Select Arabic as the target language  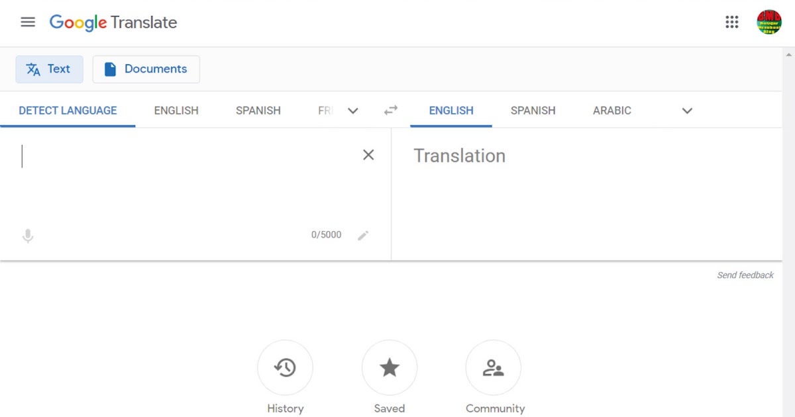click(x=611, y=111)
